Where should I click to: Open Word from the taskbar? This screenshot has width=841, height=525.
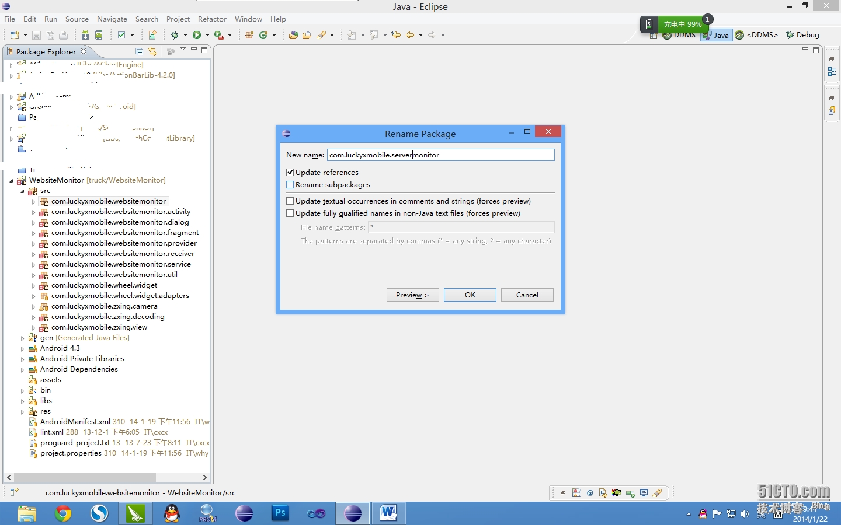coord(388,513)
